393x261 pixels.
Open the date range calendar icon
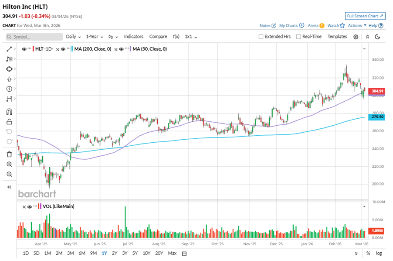tap(184, 254)
